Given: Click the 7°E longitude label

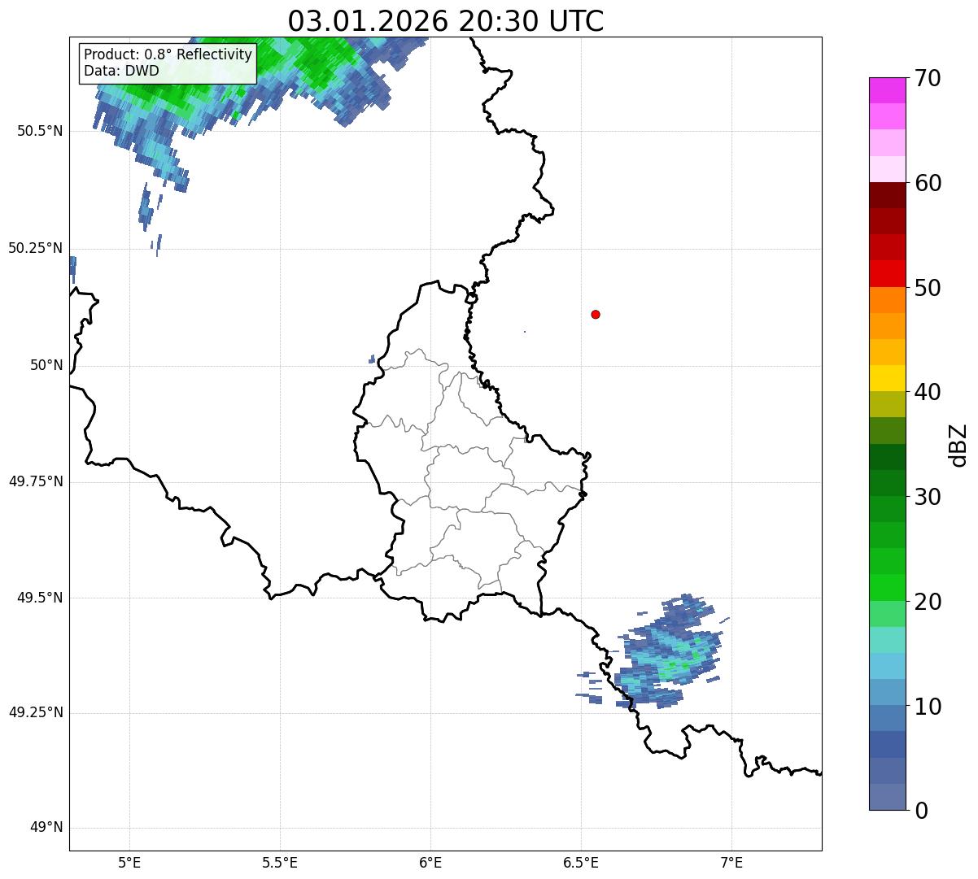Looking at the screenshot, I should [x=731, y=862].
